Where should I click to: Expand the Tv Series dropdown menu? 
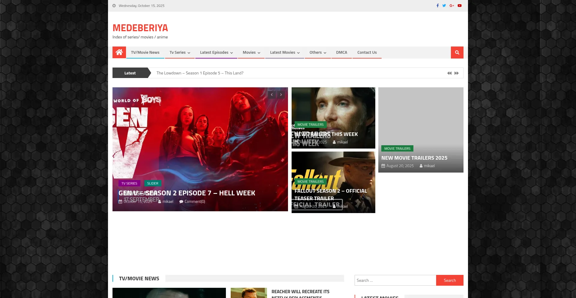point(180,53)
